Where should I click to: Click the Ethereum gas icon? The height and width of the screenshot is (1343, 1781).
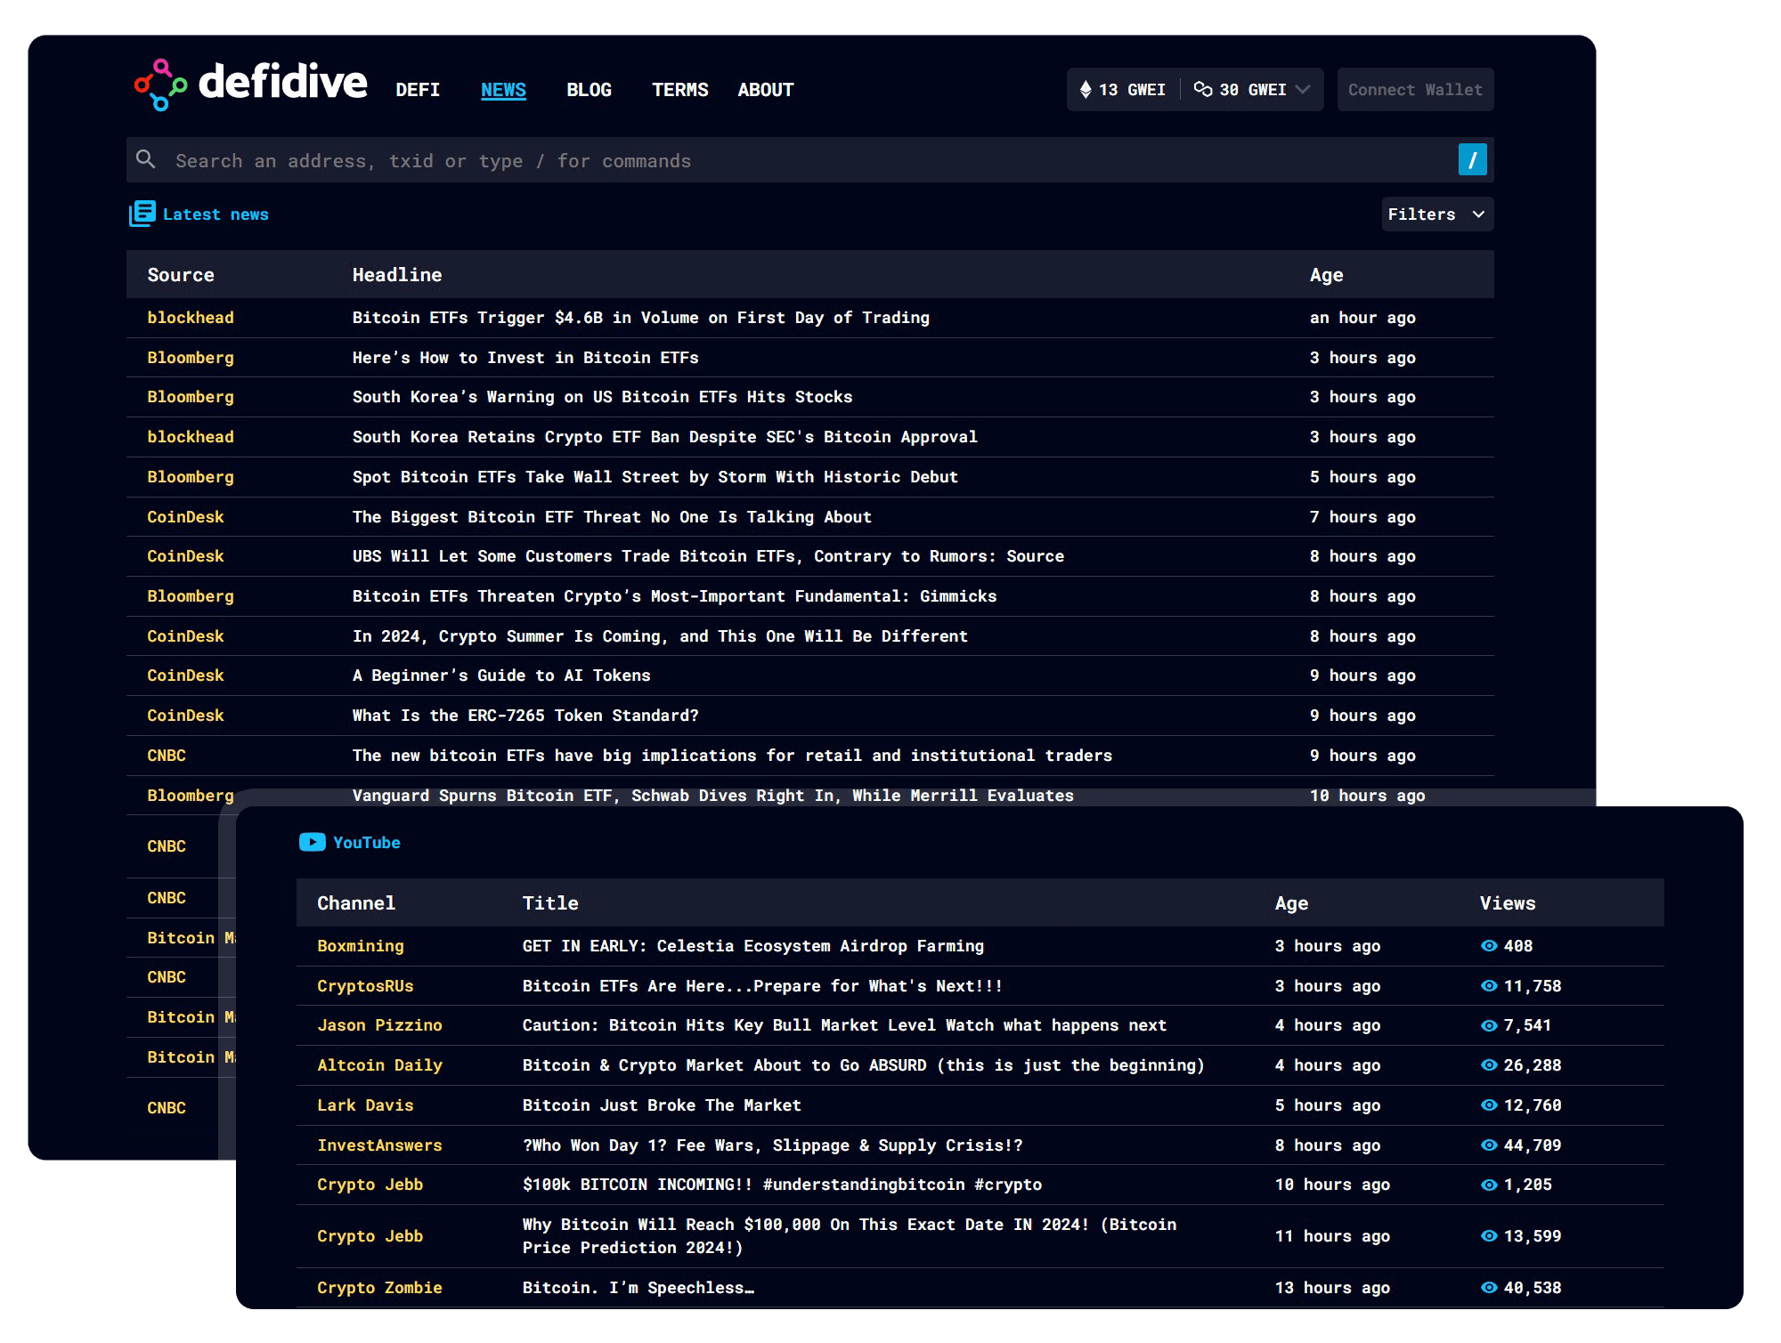(1086, 90)
